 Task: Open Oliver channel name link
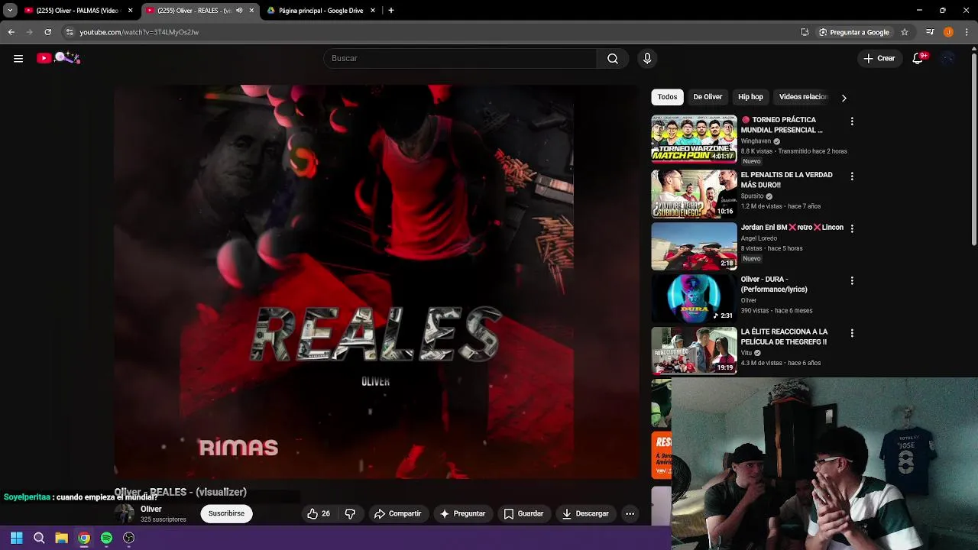(x=151, y=509)
